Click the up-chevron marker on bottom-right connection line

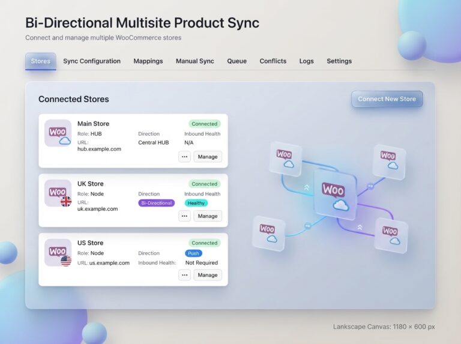click(x=360, y=228)
